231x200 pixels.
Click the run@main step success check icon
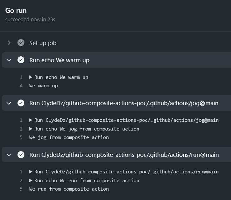(21, 155)
